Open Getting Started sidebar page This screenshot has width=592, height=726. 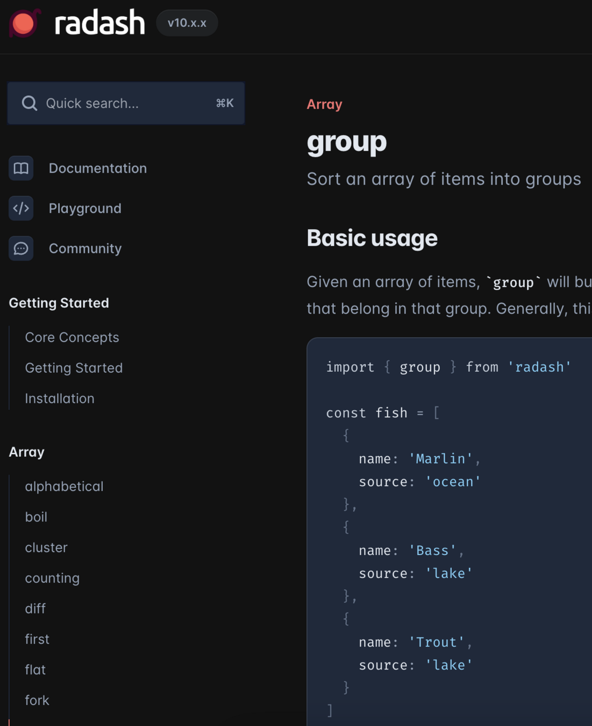(74, 368)
